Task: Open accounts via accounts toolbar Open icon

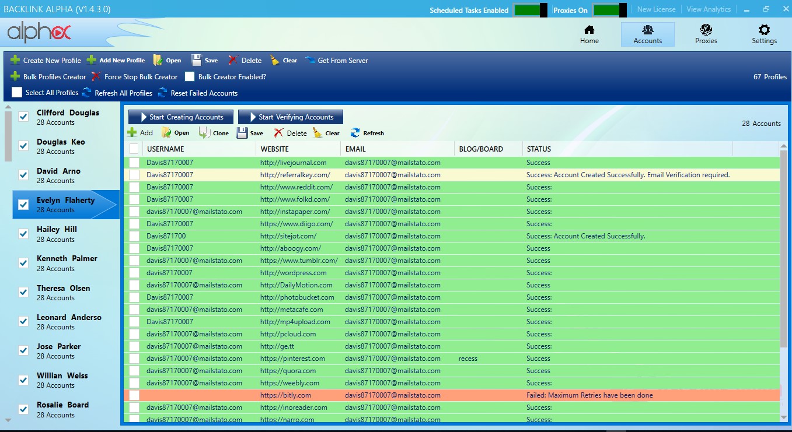Action: click(166, 133)
